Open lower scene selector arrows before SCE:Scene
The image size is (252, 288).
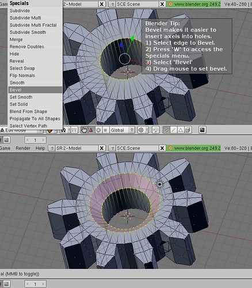pos(112,148)
